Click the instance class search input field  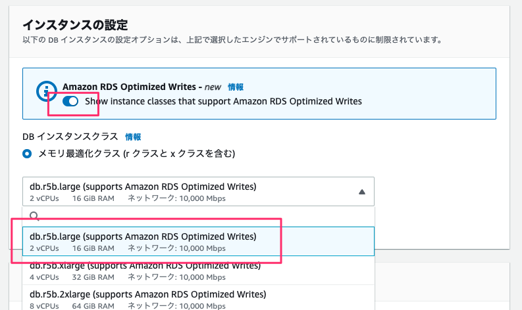(x=198, y=216)
